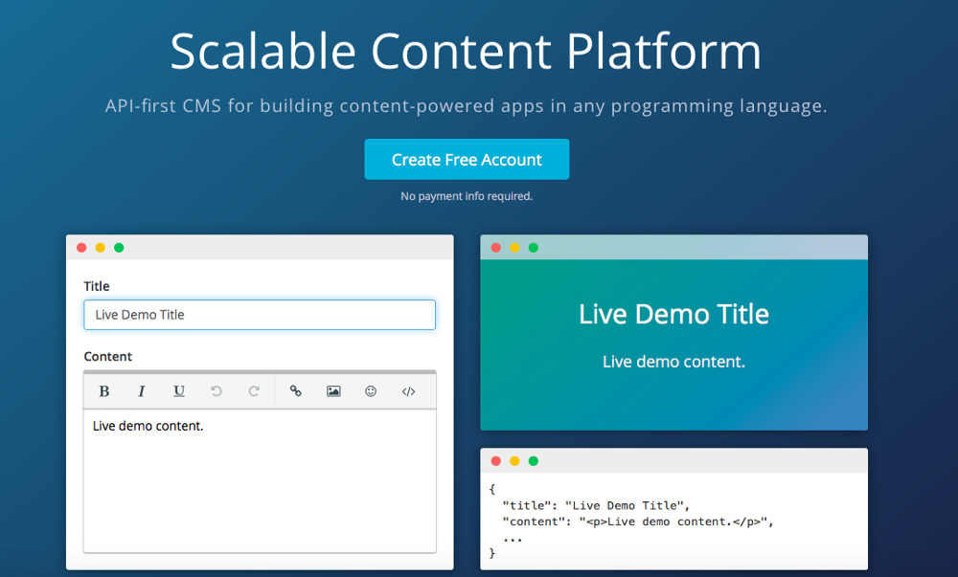Click the Create Free Account button
The image size is (958, 577).
coord(467,160)
